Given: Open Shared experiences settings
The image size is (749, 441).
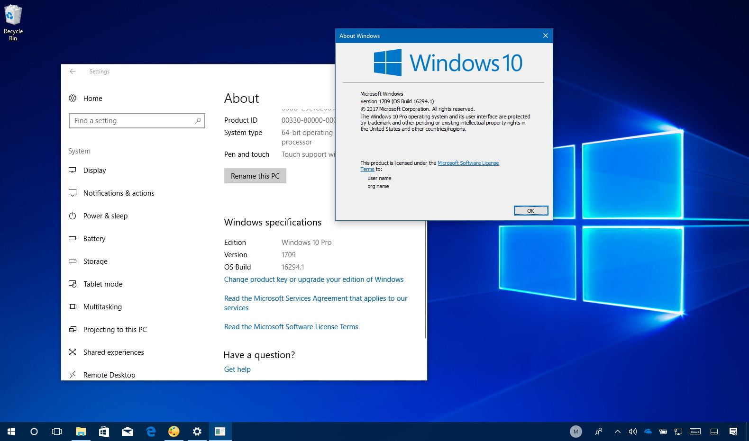Looking at the screenshot, I should pos(113,352).
